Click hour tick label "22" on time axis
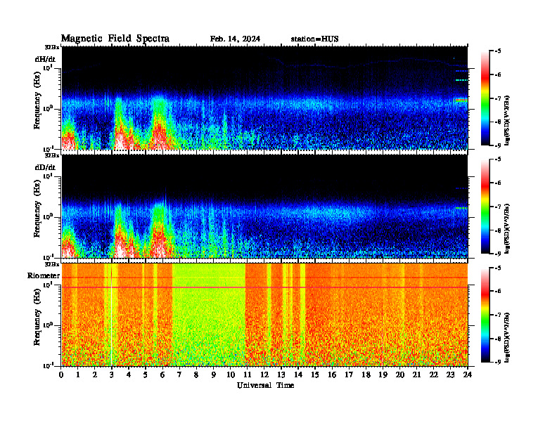Screen dimensions: 557x430 tap(434, 374)
